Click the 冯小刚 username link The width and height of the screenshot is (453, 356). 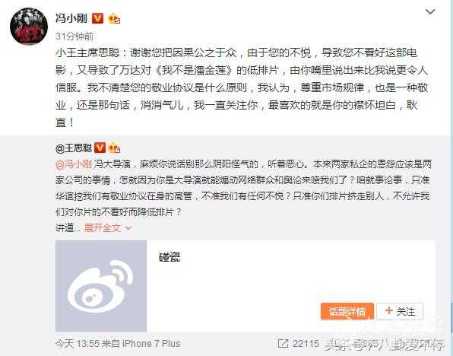pyautogui.click(x=71, y=18)
